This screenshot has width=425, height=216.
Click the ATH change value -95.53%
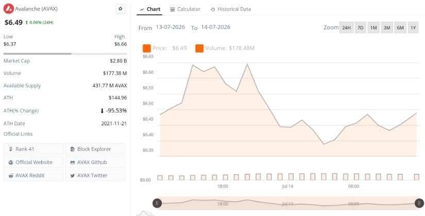pos(116,111)
